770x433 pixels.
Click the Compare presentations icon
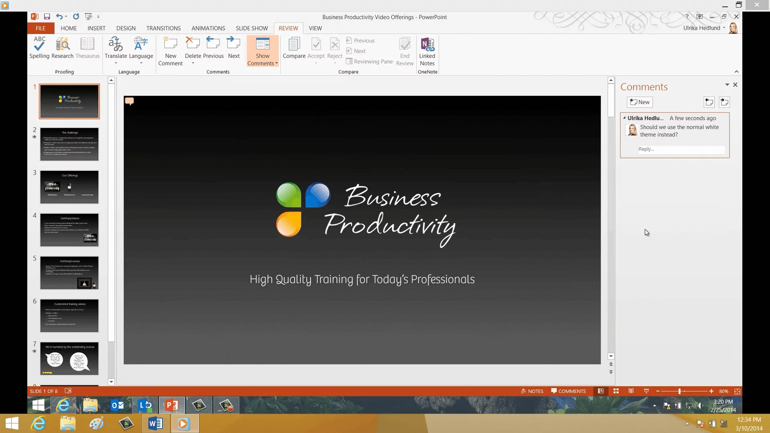point(294,44)
